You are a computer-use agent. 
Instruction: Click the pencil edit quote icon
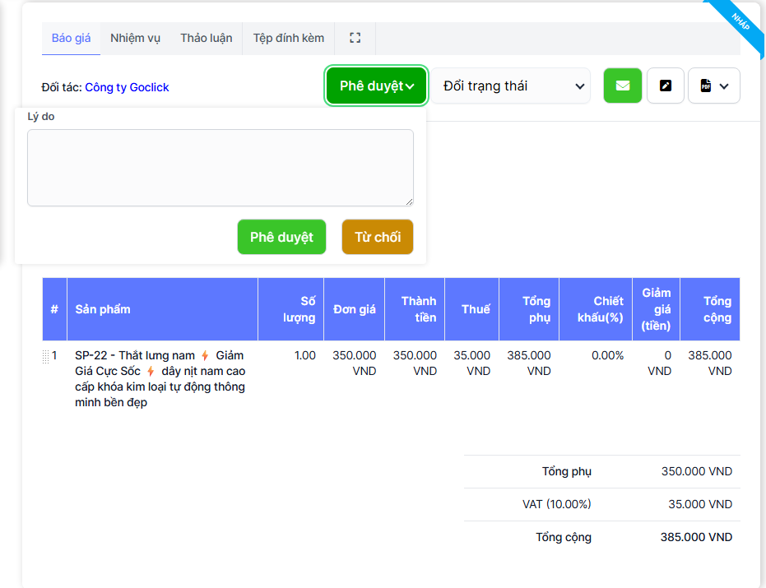coord(666,86)
